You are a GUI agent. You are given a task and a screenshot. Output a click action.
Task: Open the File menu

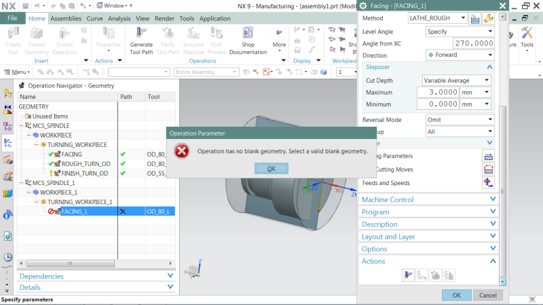12,18
